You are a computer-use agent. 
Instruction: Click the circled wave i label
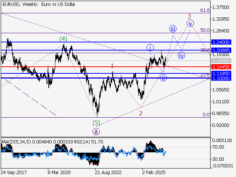coord(150,47)
